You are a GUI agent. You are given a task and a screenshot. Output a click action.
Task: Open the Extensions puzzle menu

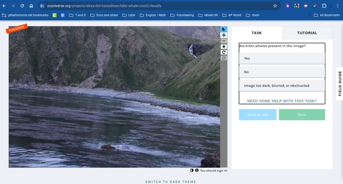(324, 6)
